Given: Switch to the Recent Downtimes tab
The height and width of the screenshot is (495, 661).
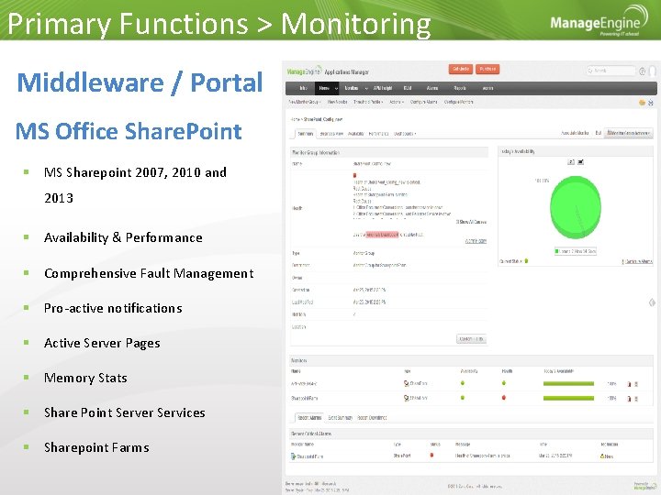Looking at the screenshot, I should pos(372,418).
